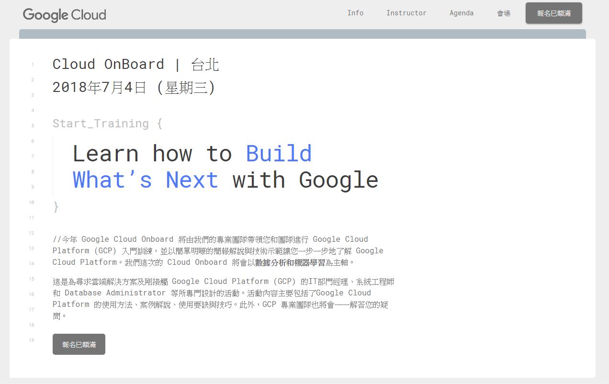
Task: Click line number 19 in the gutter
Action: pyautogui.click(x=32, y=340)
